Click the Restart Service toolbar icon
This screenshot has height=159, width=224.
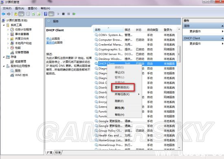pos(74,14)
